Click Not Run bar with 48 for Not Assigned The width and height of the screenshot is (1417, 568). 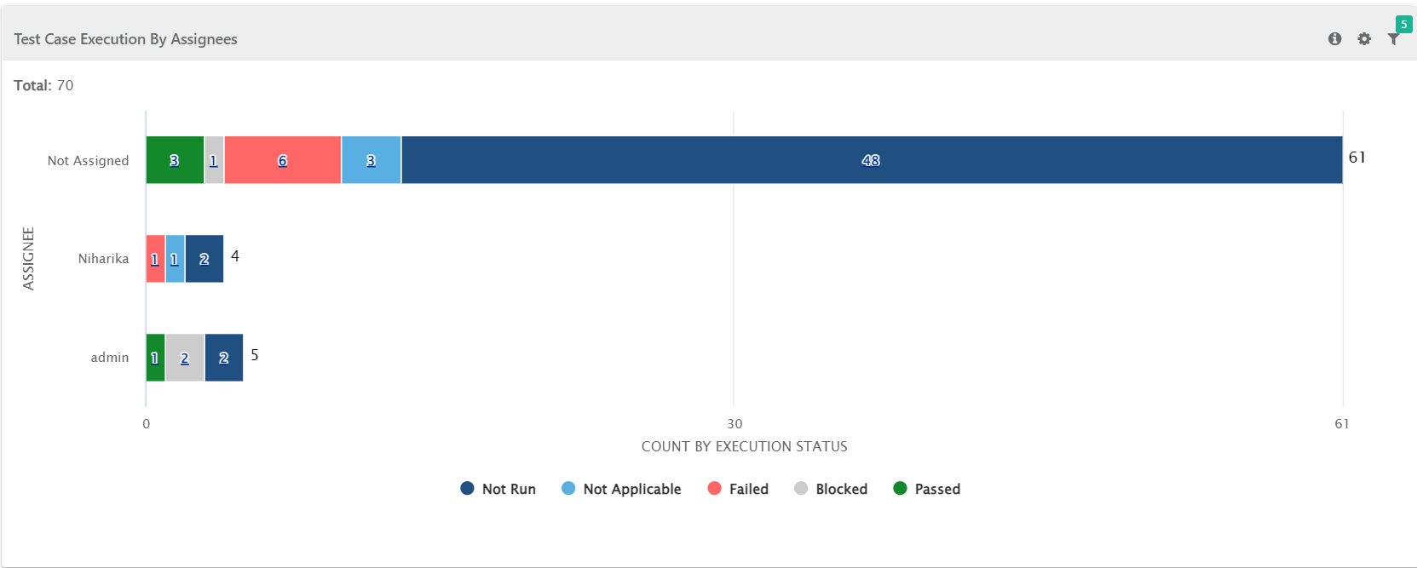[x=871, y=160]
